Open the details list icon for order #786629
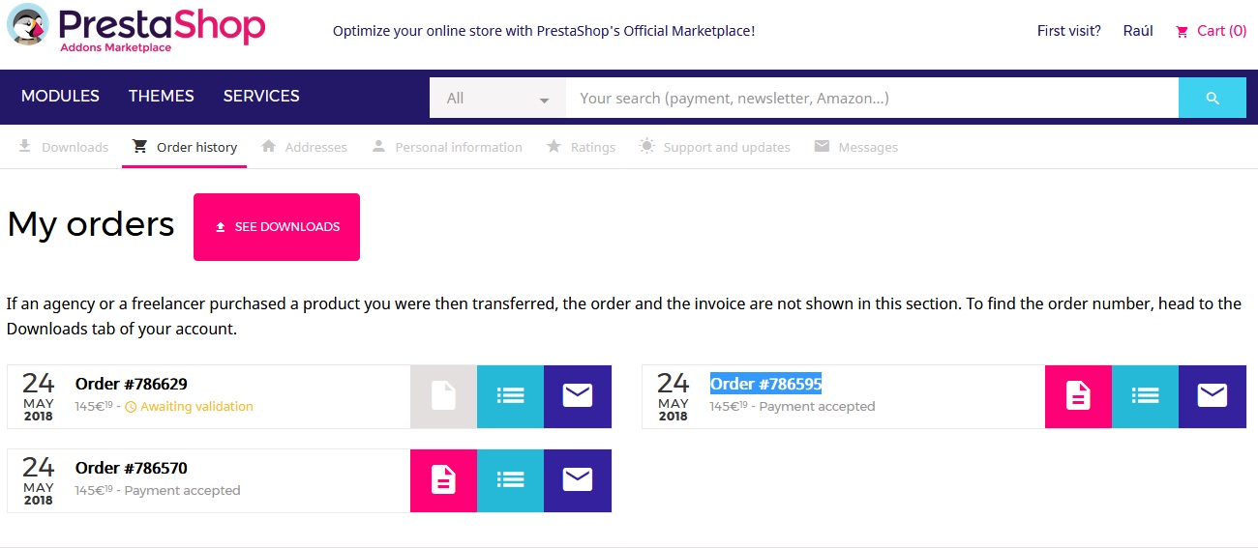The width and height of the screenshot is (1258, 548). (510, 396)
